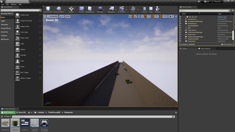Viewport: 235px width, 132px height.
Task: Open the Lit view mode dropdown
Action: point(62,16)
